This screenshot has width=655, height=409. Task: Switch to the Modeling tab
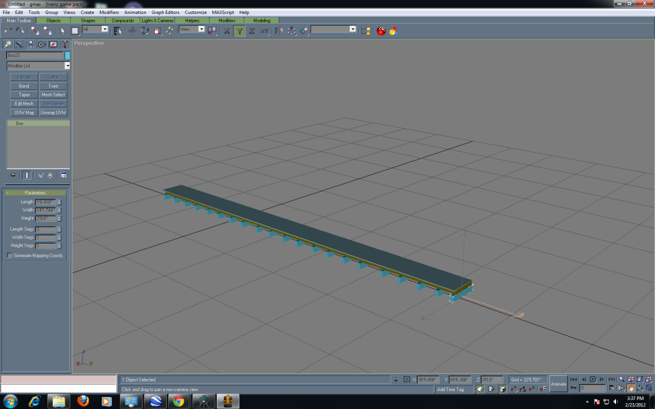[x=262, y=20]
